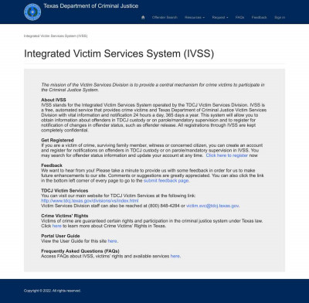Click Texas Department of Criminal Justice title
The image size is (309, 303).
(91, 6)
